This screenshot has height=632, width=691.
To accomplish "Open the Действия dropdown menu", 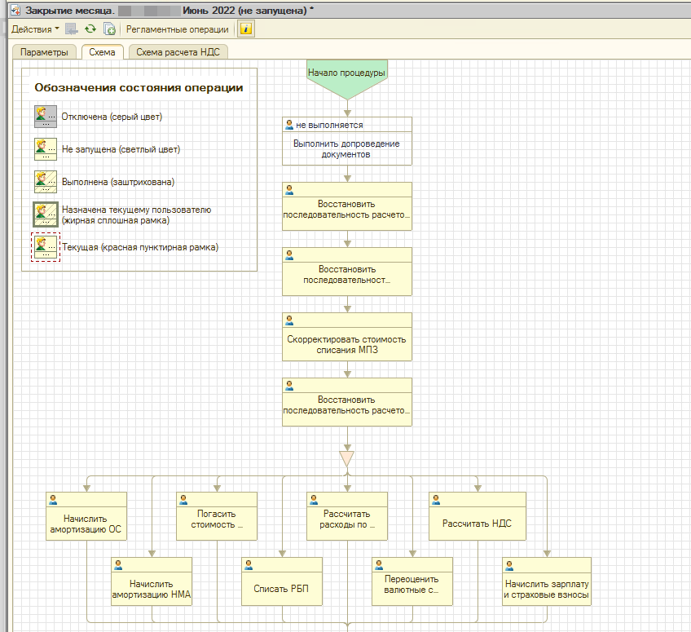I will [34, 29].
